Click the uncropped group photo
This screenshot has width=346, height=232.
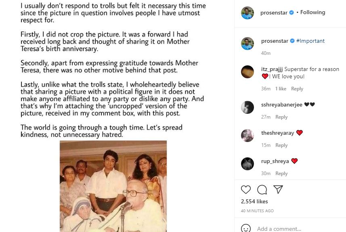tap(113, 186)
